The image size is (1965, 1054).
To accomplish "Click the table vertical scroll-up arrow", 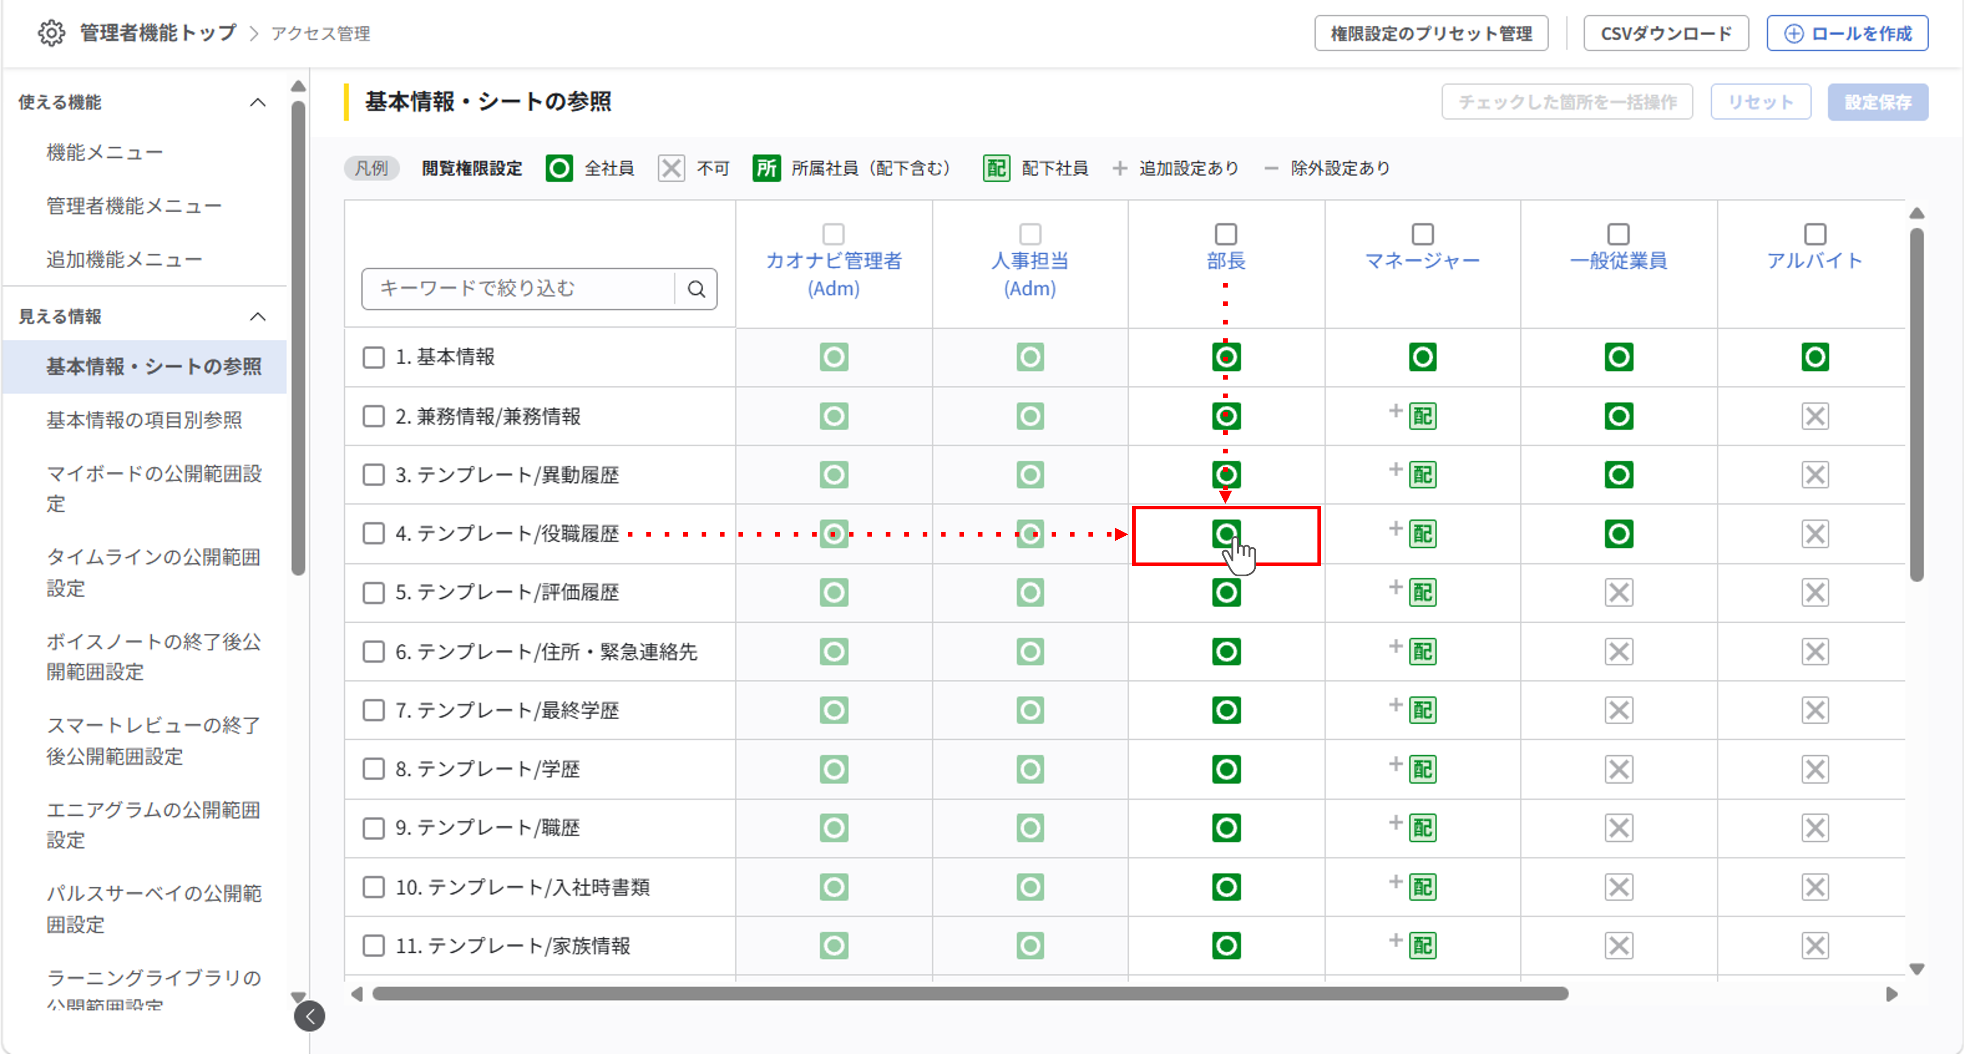I will click(1916, 213).
